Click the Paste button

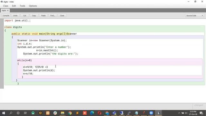click(43, 15)
